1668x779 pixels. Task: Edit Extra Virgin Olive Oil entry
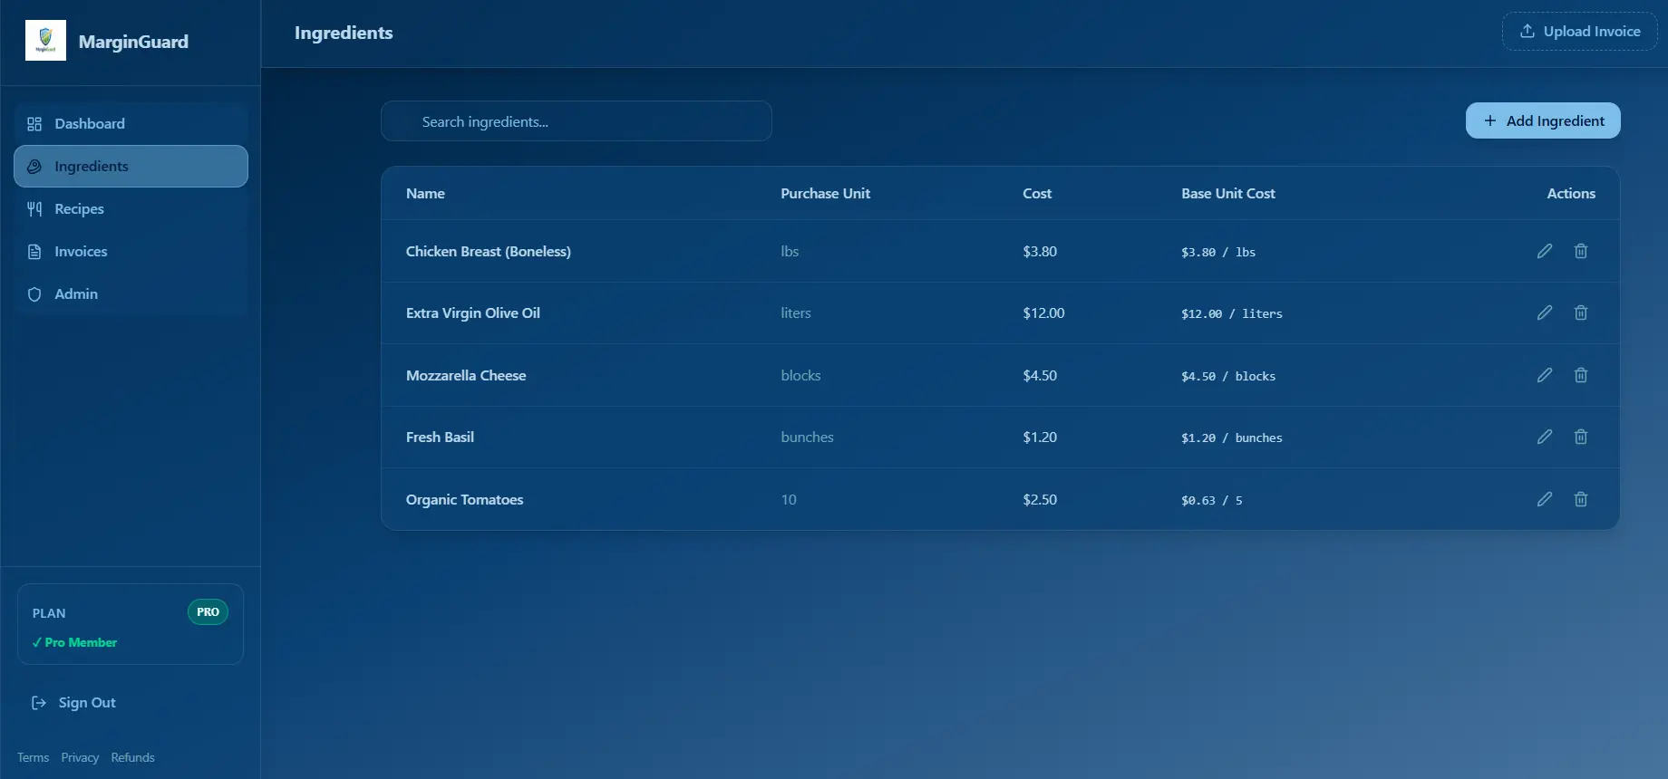click(1545, 313)
